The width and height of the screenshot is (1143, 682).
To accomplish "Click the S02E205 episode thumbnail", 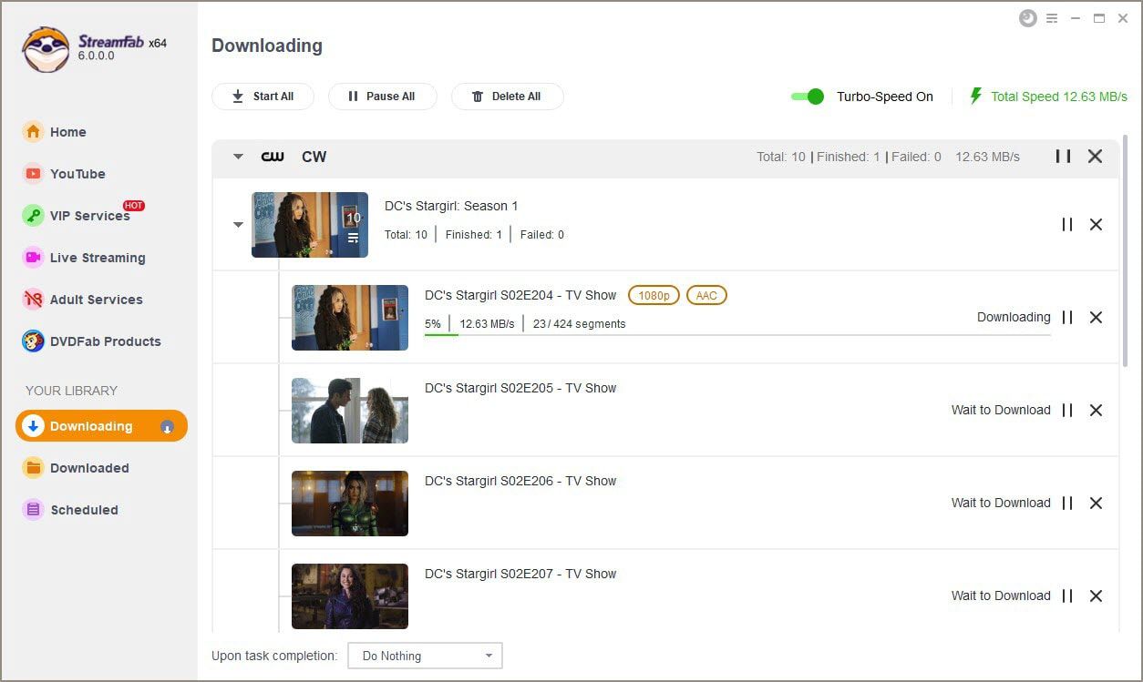I will tap(350, 411).
